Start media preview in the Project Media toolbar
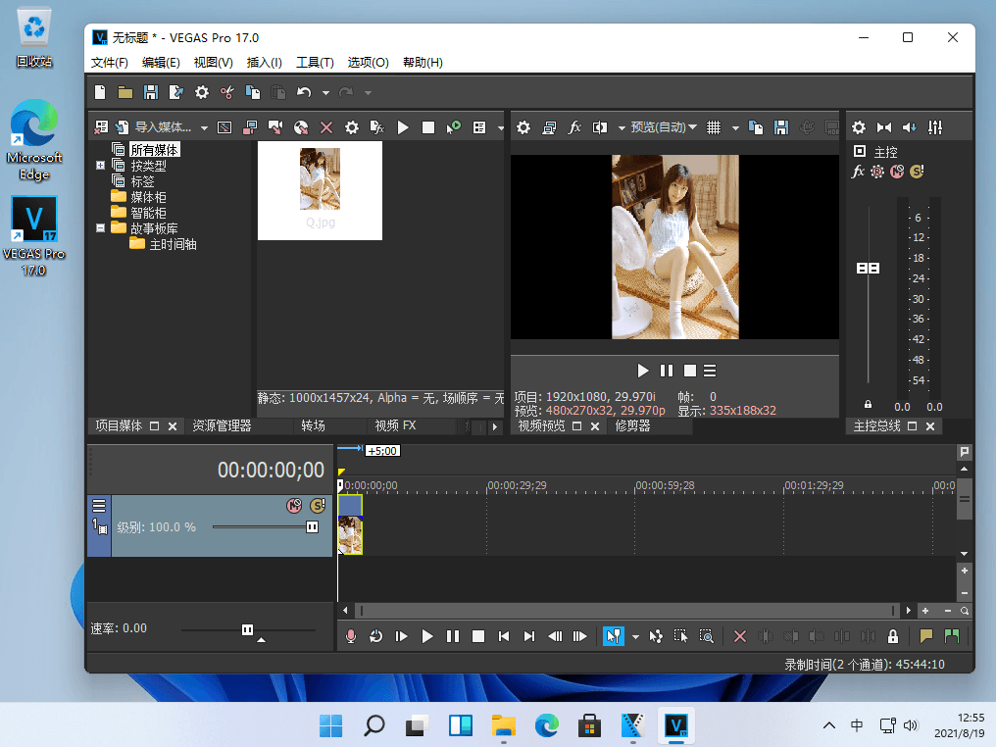Image resolution: width=996 pixels, height=747 pixels. (x=403, y=127)
